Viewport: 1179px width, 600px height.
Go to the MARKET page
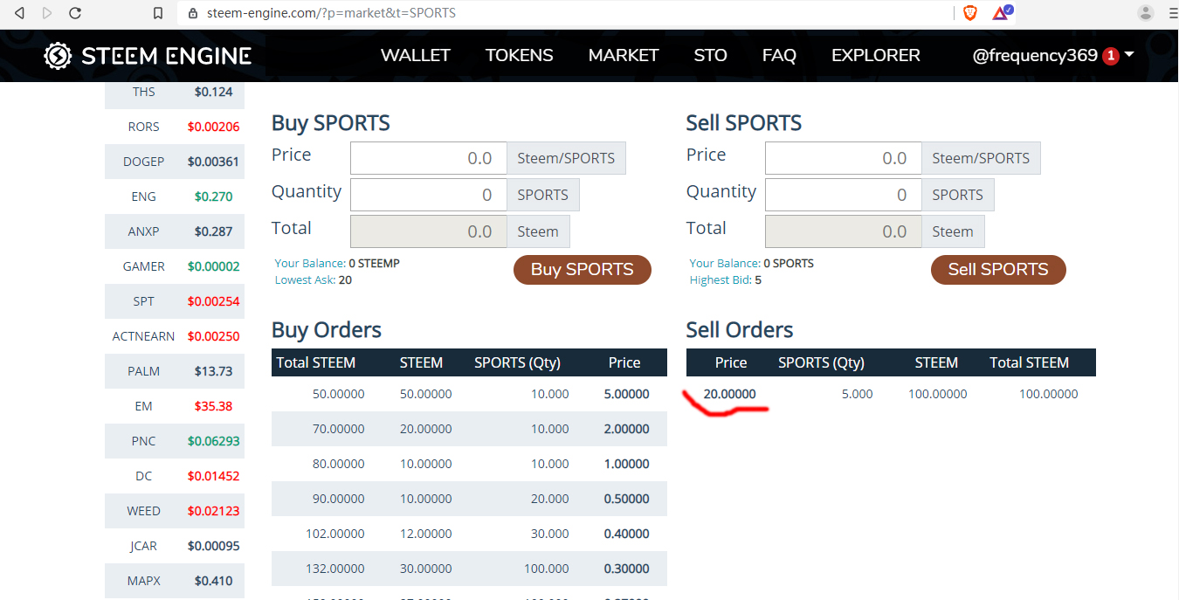click(623, 55)
